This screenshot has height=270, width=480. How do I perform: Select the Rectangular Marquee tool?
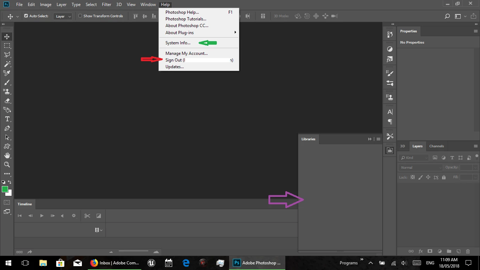7,46
